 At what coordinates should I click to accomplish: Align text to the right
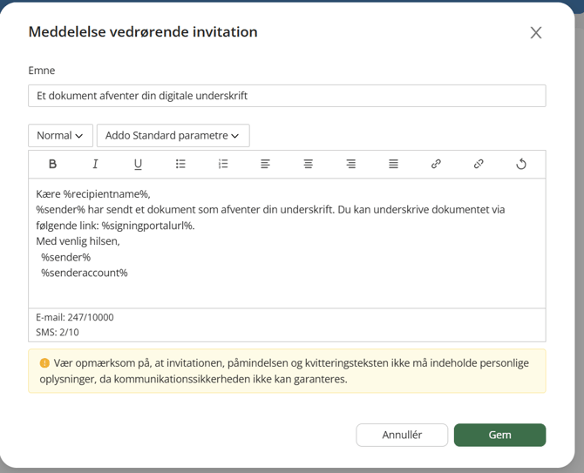point(351,164)
